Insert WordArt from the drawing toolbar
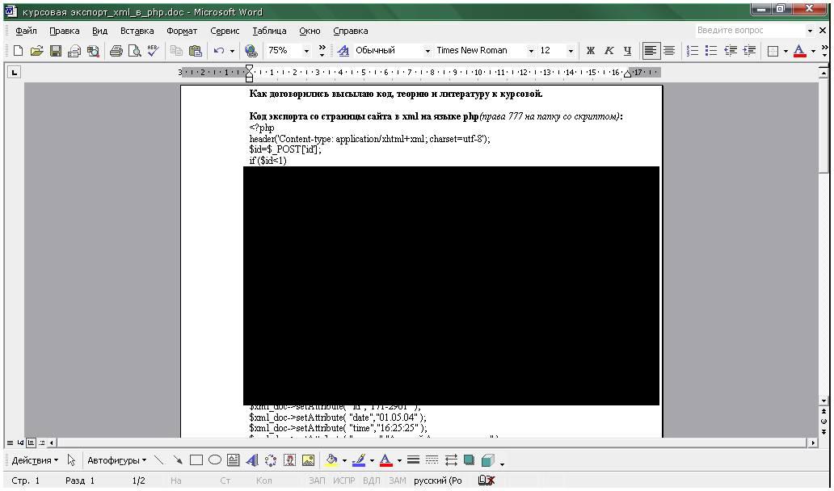This screenshot has height=491, width=834. tap(251, 461)
